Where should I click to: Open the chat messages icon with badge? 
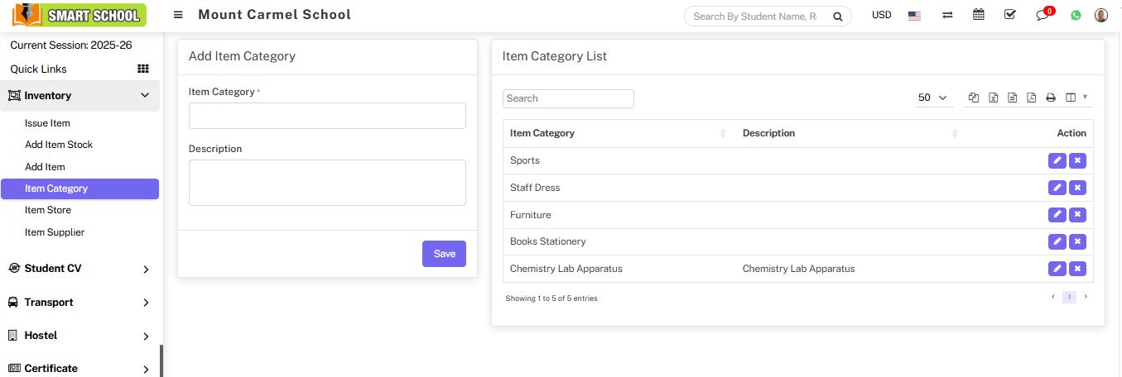1043,14
